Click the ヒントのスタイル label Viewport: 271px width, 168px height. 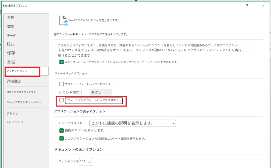coord(72,123)
